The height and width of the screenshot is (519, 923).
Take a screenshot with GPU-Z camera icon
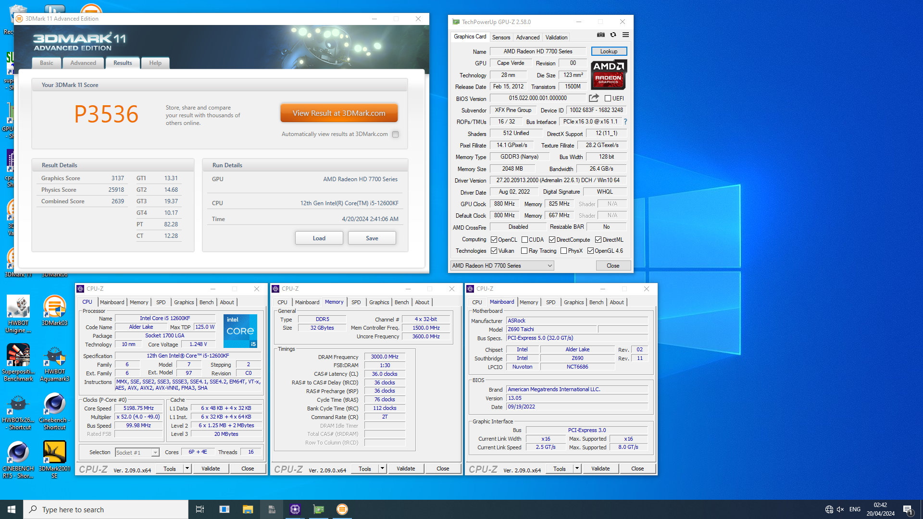601,35
